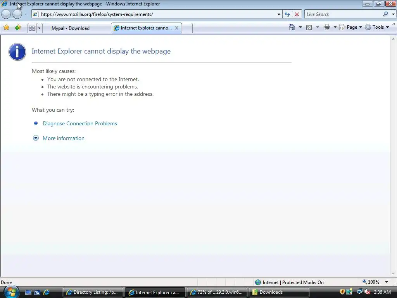Click the Forward navigation button

(17, 14)
